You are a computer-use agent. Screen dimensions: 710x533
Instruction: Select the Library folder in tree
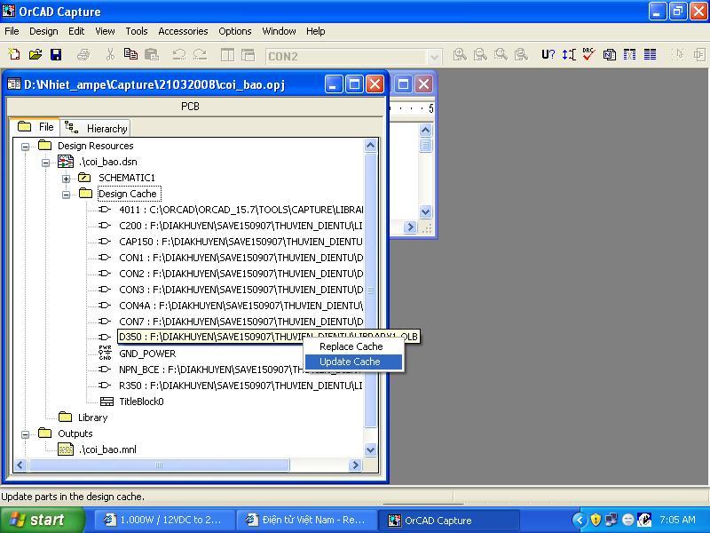coord(83,418)
